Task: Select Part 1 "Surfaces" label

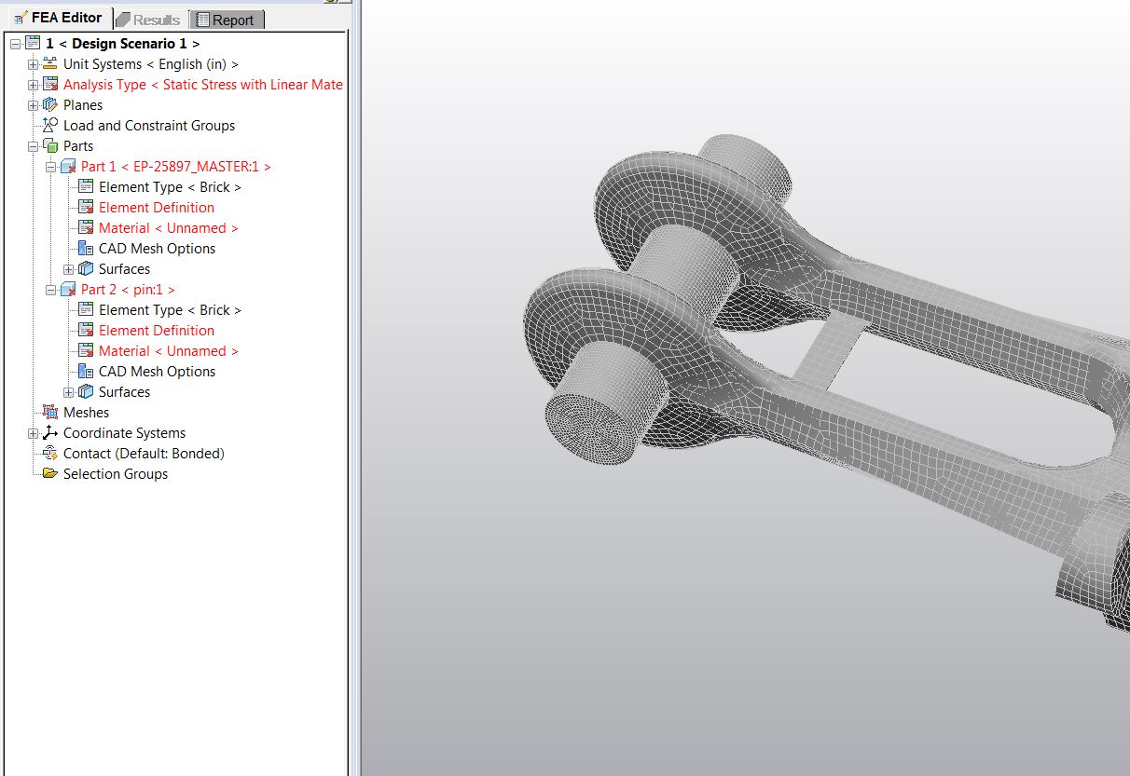Action: 124,269
